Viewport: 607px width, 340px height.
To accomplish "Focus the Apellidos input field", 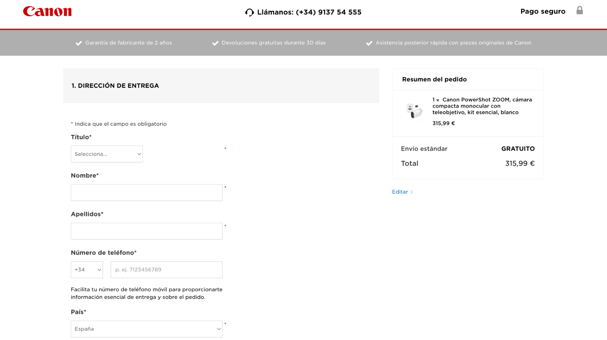I will tap(146, 231).
